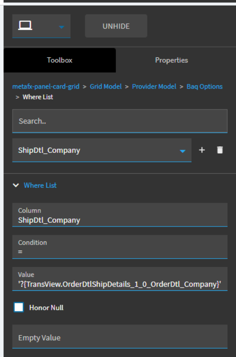Open the Grid Model breadcrumb link

tap(106, 87)
